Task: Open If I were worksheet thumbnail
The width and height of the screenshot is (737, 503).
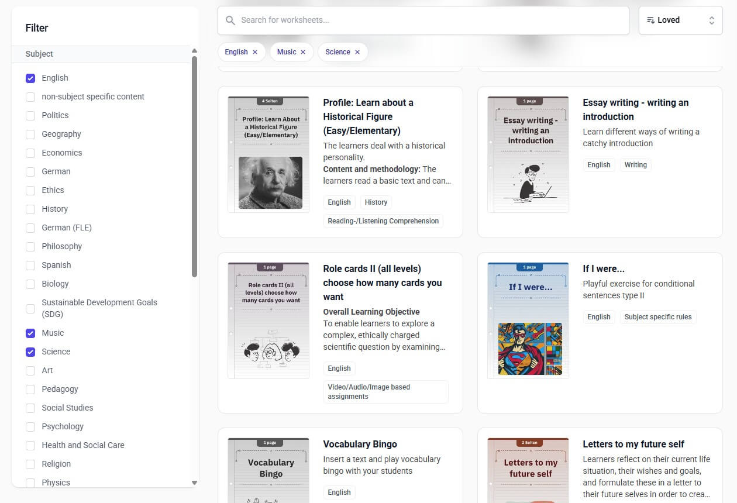Action: click(528, 321)
